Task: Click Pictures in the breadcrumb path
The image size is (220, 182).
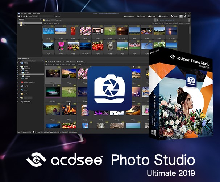Action: tap(80, 62)
